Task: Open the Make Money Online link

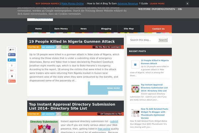Action: pos(72,4)
